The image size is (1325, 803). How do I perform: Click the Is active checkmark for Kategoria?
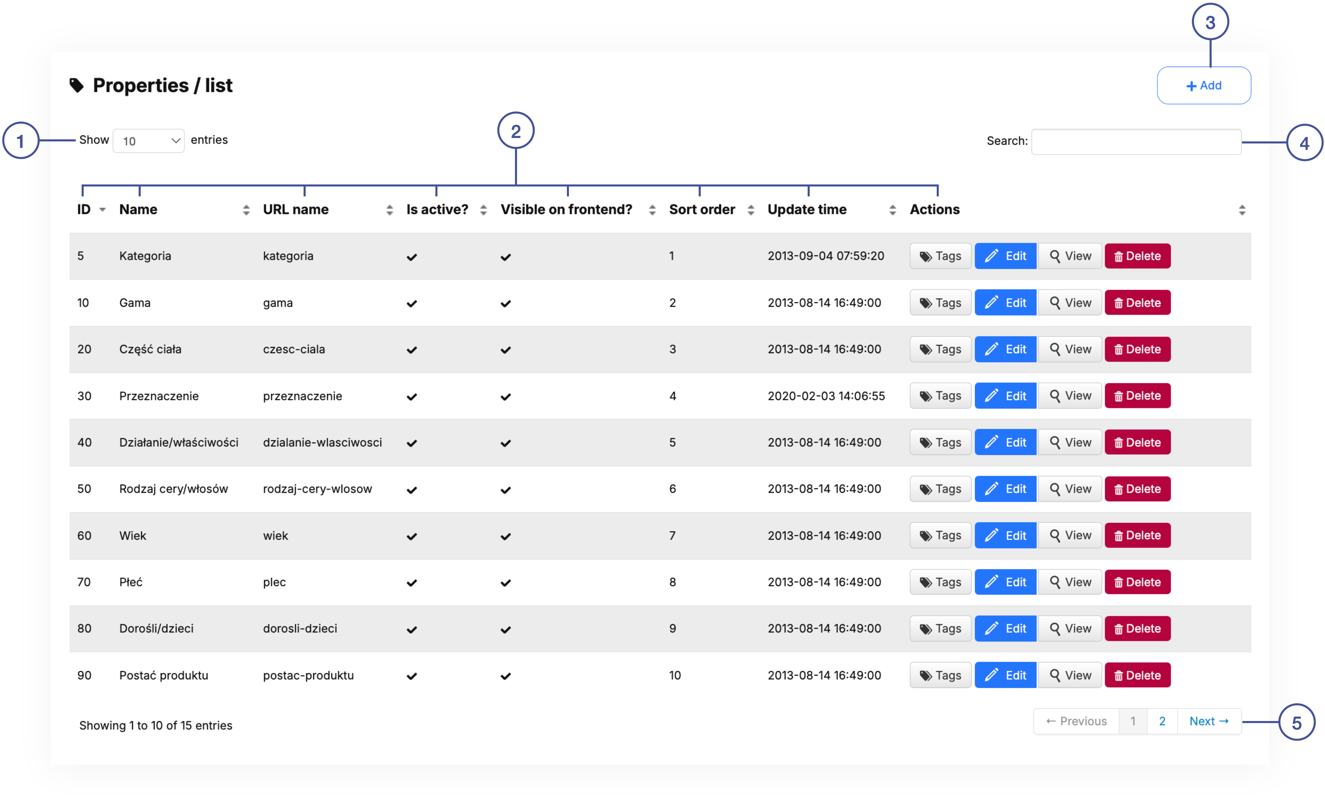412,257
